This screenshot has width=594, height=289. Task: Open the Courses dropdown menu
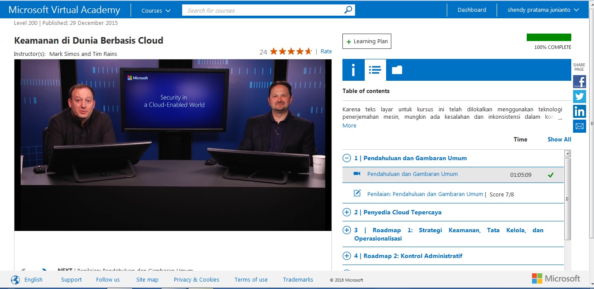pos(155,10)
